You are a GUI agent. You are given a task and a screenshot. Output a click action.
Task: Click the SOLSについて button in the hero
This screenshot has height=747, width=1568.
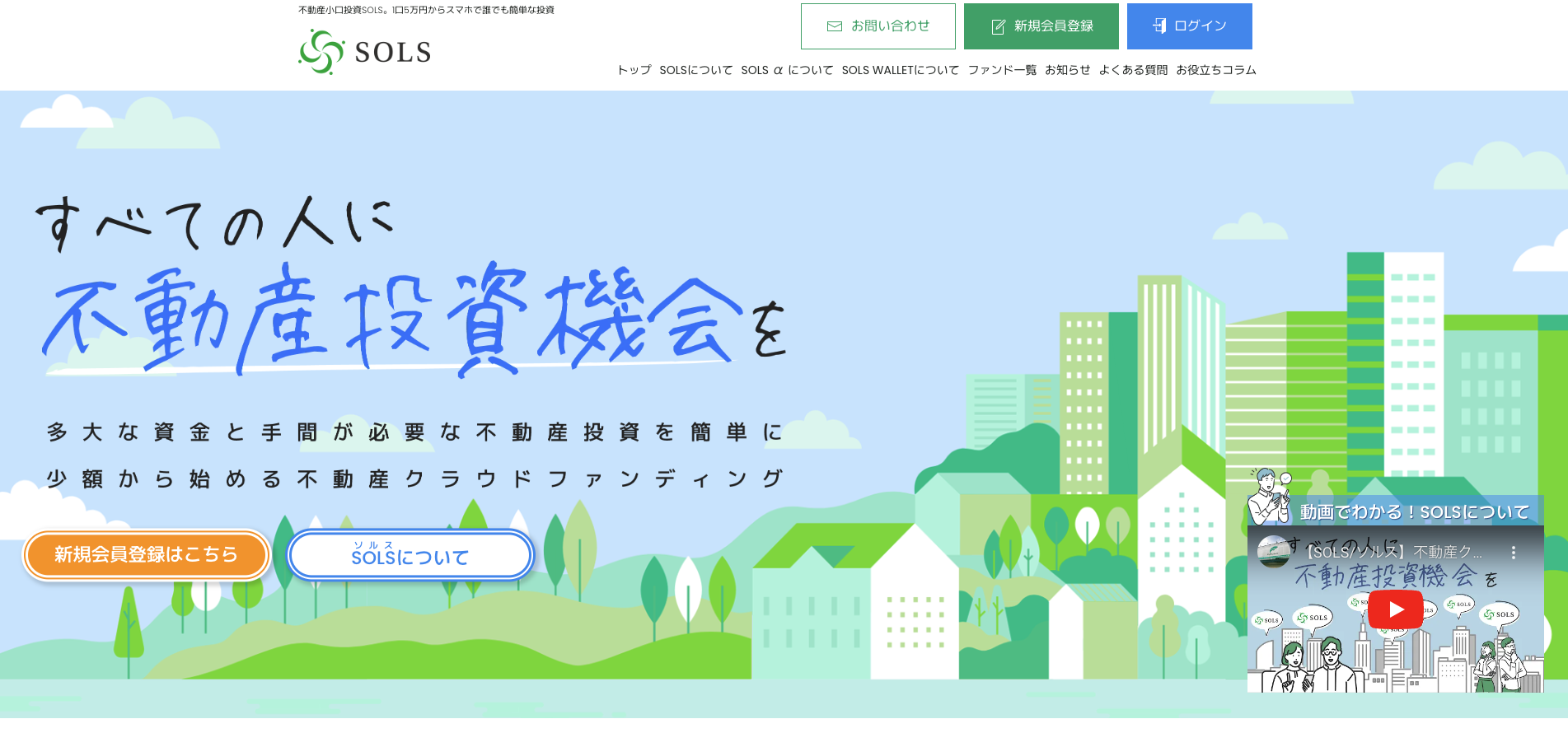[410, 555]
